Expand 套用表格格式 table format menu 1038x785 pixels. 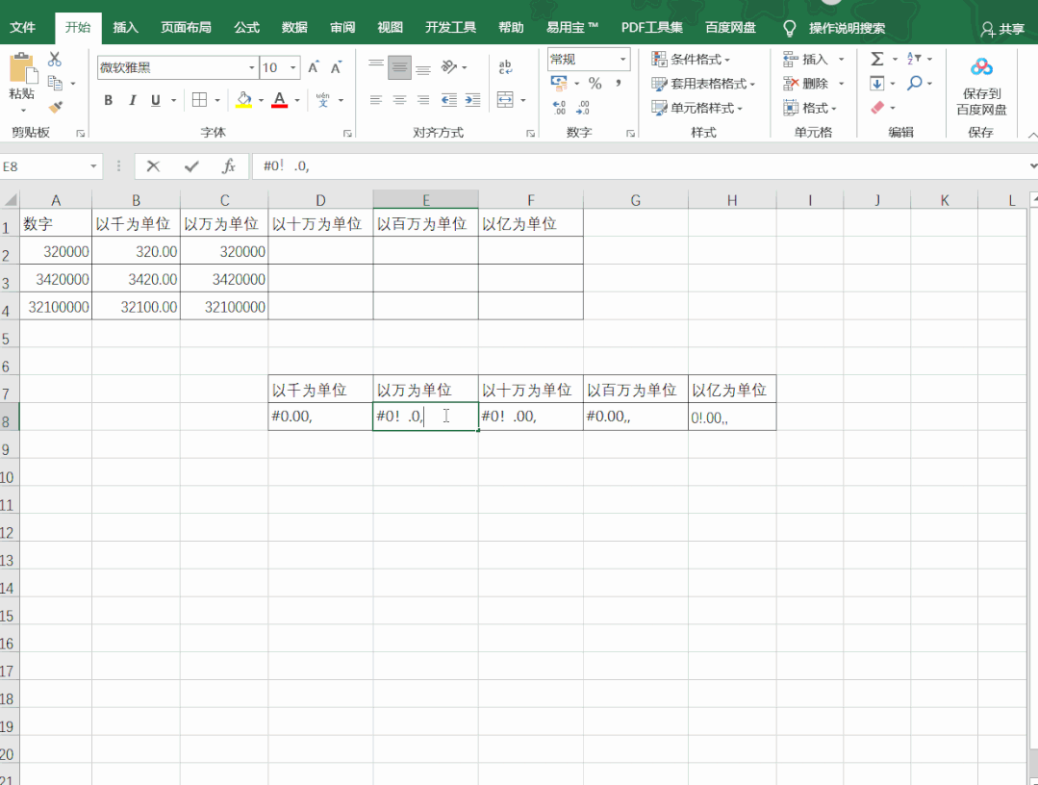(x=703, y=84)
